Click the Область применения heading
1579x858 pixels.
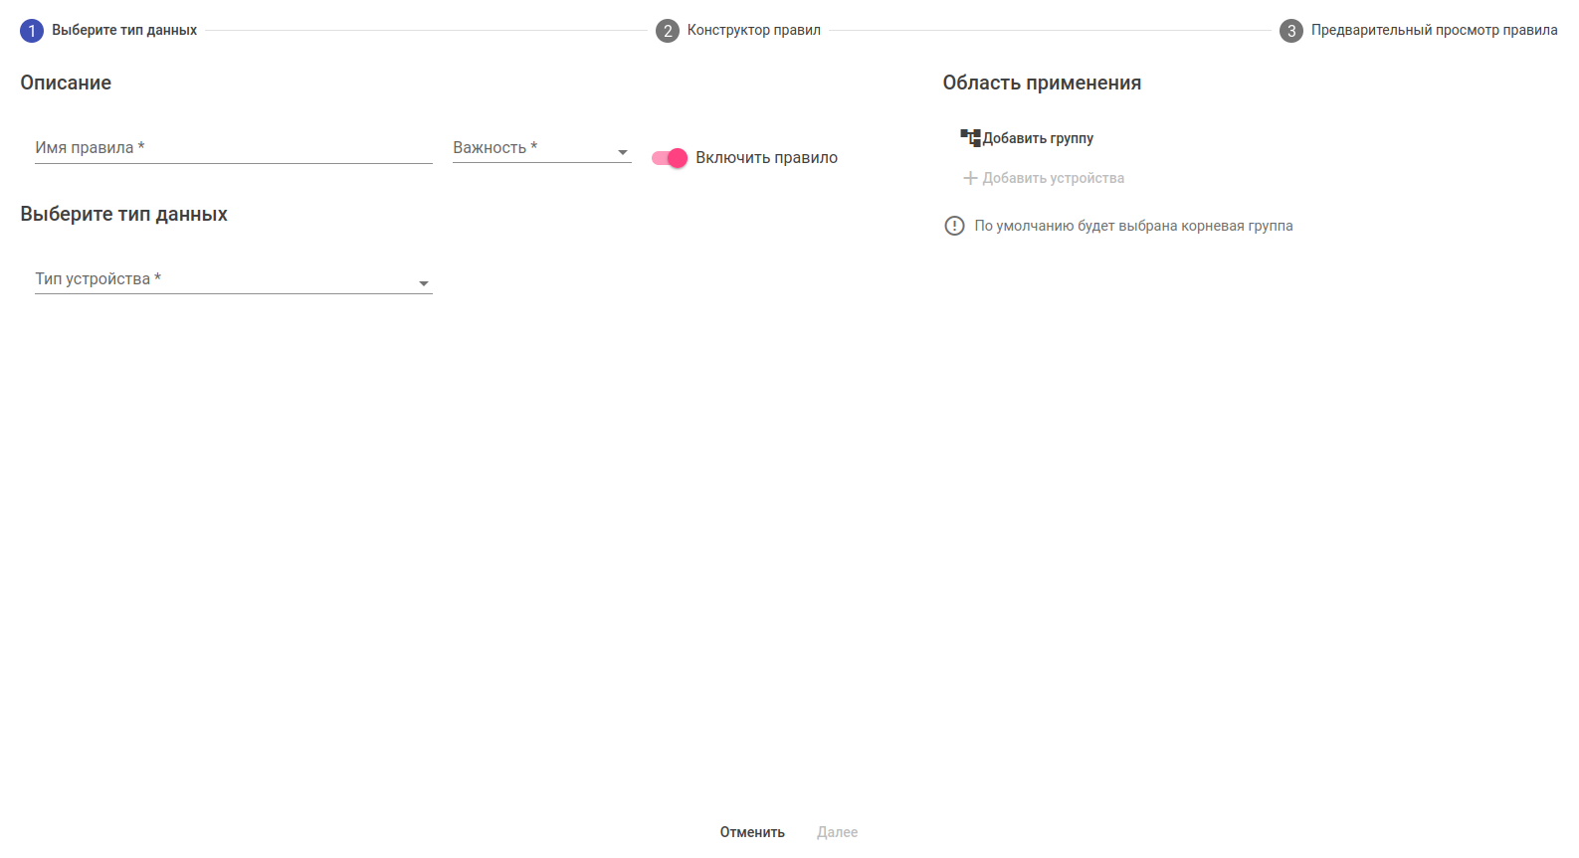pos(1042,83)
